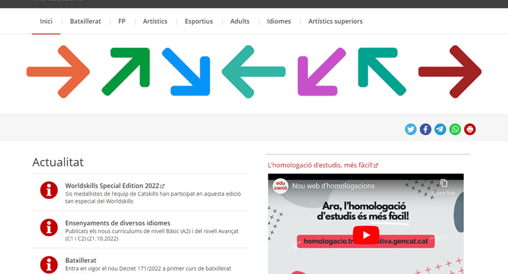
Task: Open the Batxillerat navigation tab
Action: click(x=86, y=21)
